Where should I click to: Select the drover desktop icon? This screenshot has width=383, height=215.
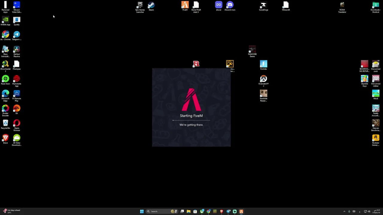219,6
